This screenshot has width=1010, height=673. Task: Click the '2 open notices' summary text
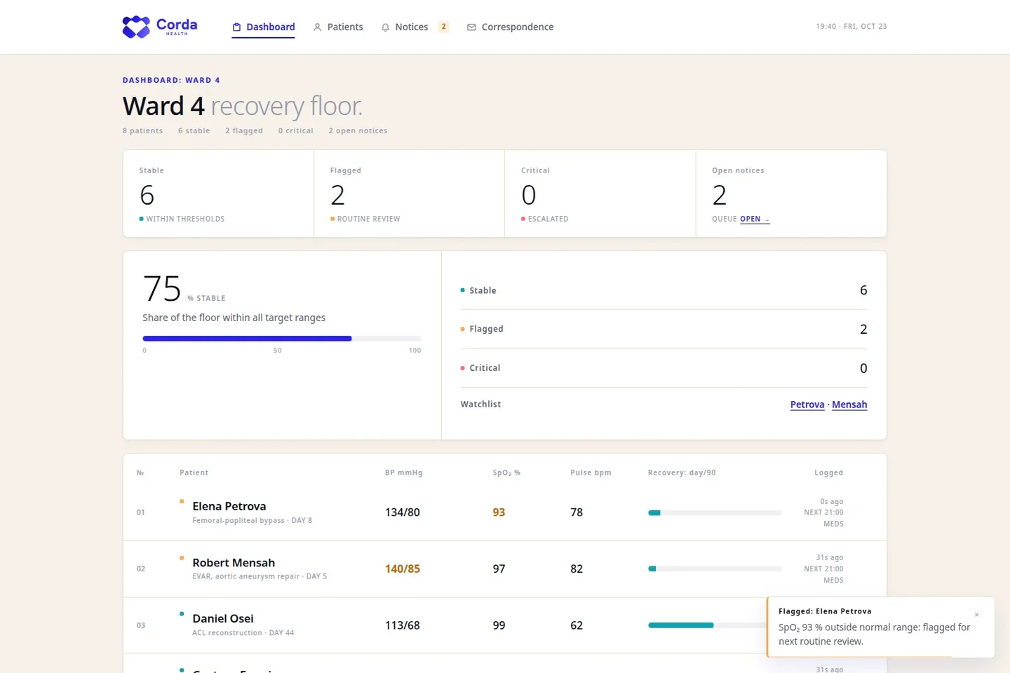(358, 130)
